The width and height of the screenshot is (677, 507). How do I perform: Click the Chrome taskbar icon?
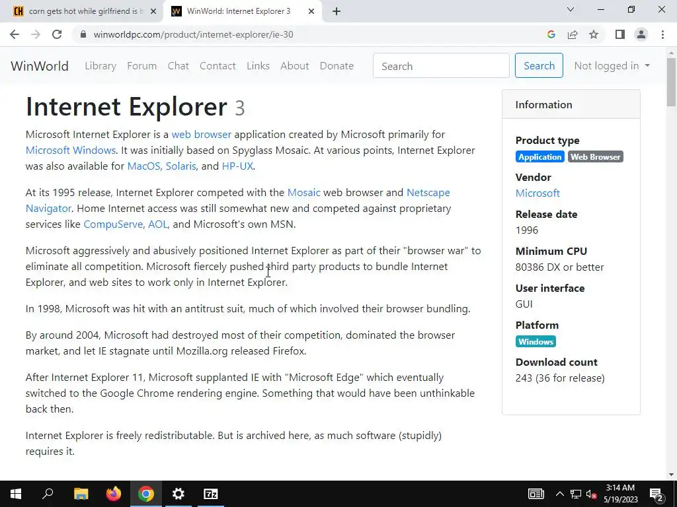click(146, 494)
